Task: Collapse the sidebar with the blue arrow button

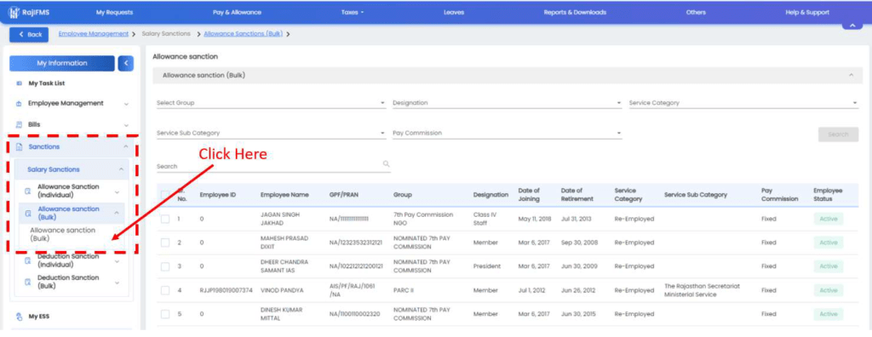Action: click(x=126, y=63)
